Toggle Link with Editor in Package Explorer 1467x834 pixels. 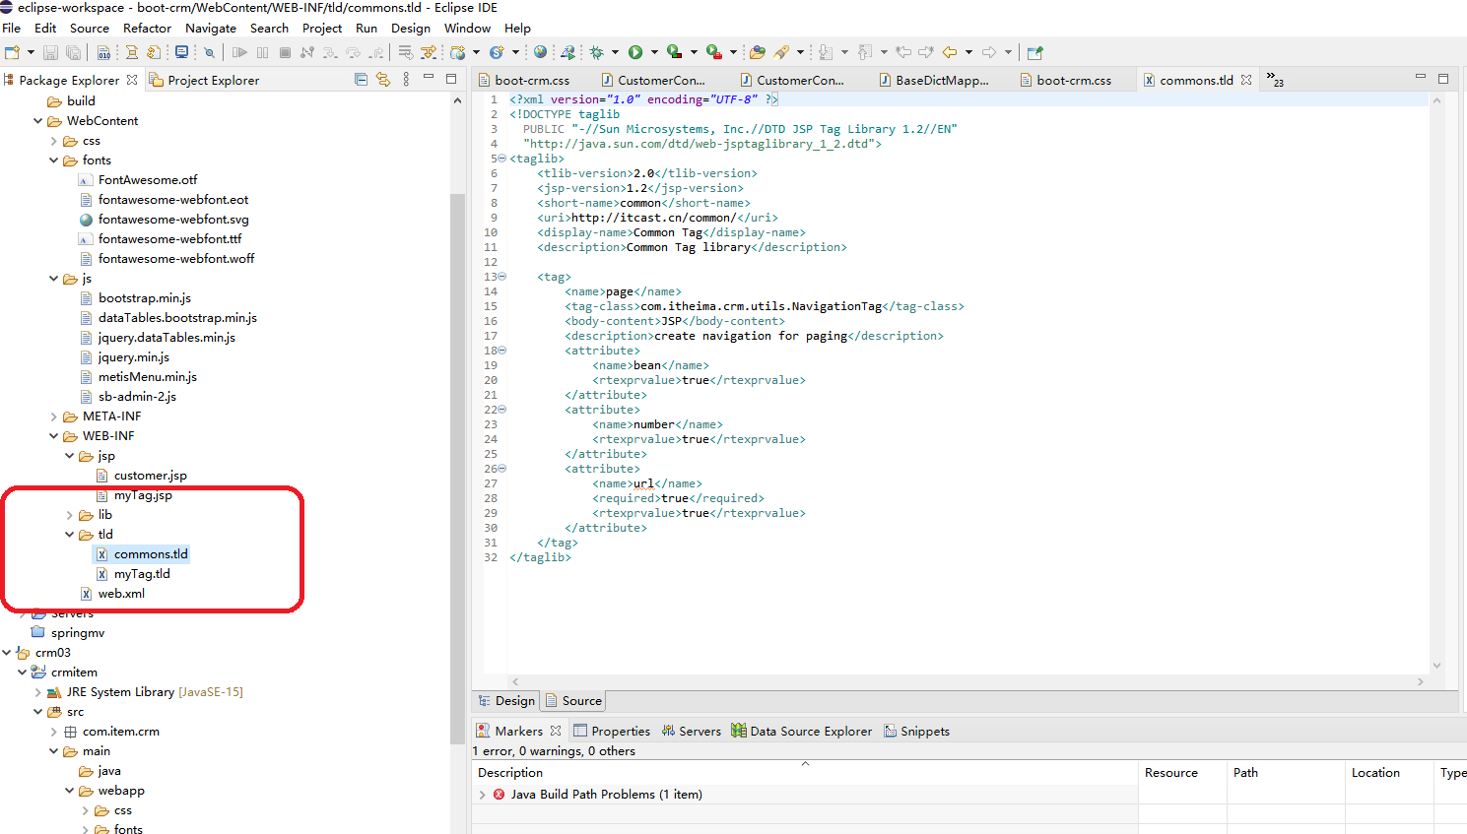(383, 80)
